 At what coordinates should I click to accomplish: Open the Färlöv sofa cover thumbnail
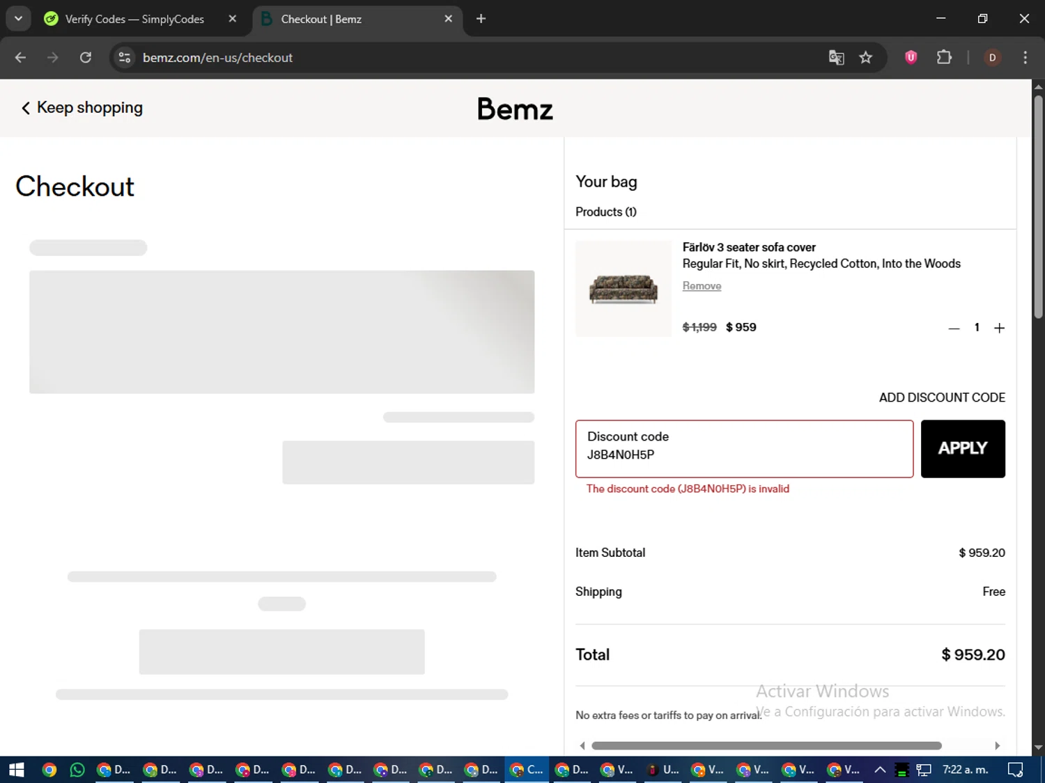pos(624,289)
